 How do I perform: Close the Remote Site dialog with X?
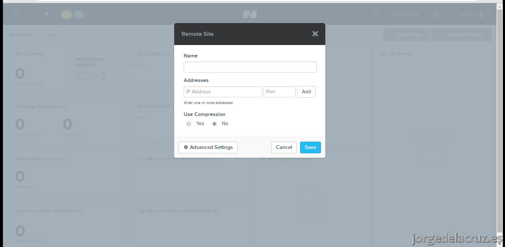pyautogui.click(x=315, y=34)
